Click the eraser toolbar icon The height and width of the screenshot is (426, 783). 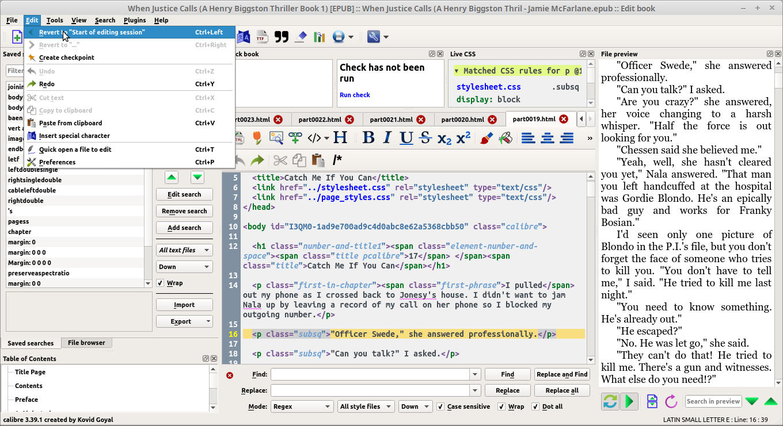click(x=301, y=37)
